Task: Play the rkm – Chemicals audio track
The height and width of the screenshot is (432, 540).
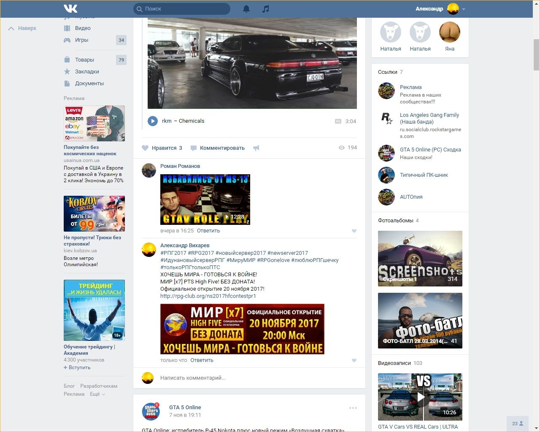Action: [153, 121]
